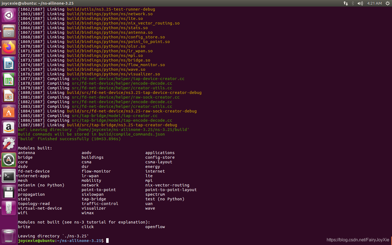Open the Trash bin
This screenshot has height=245, width=392.
[9, 236]
